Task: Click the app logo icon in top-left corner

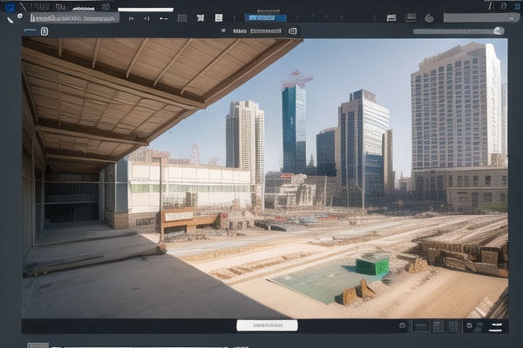Action: click(10, 6)
